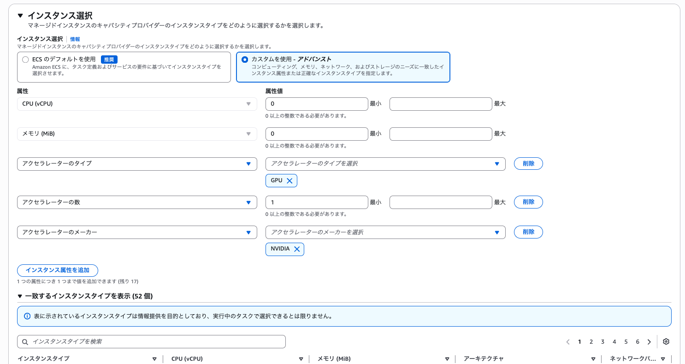
Task: Click the disabled メモリ (MiB) attribute dropdown
Action: (137, 134)
